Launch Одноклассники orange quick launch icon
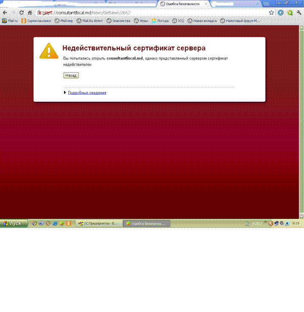 [x=69, y=223]
